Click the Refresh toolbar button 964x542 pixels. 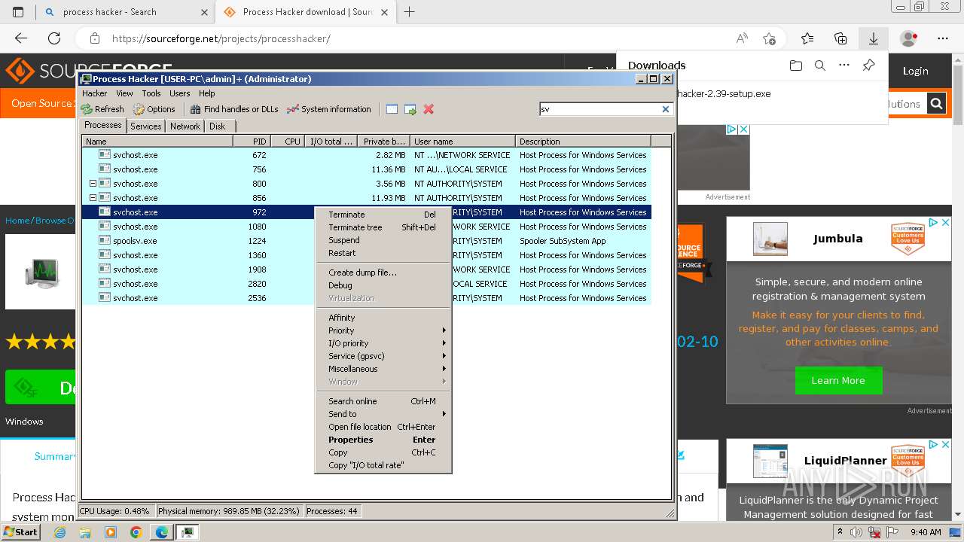[x=102, y=109]
